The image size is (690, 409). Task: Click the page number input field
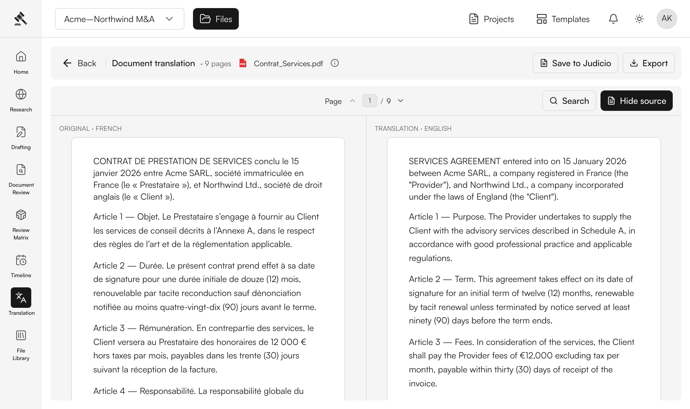click(370, 101)
